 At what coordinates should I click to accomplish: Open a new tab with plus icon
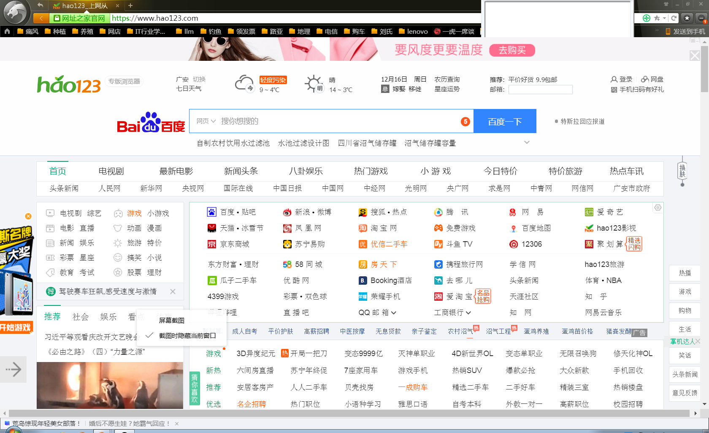(x=130, y=5)
